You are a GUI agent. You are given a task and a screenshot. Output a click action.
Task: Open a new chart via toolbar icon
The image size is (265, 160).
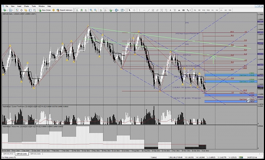(x=4, y=10)
